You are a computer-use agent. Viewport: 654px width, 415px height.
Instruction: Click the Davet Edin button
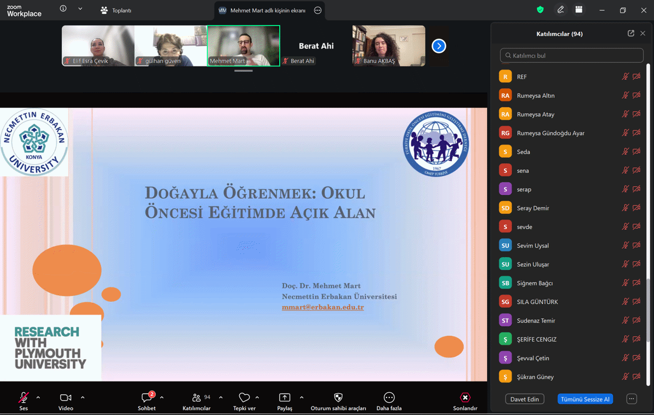[524, 399]
